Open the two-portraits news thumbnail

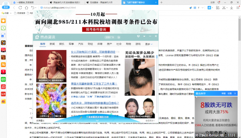pos(140,108)
